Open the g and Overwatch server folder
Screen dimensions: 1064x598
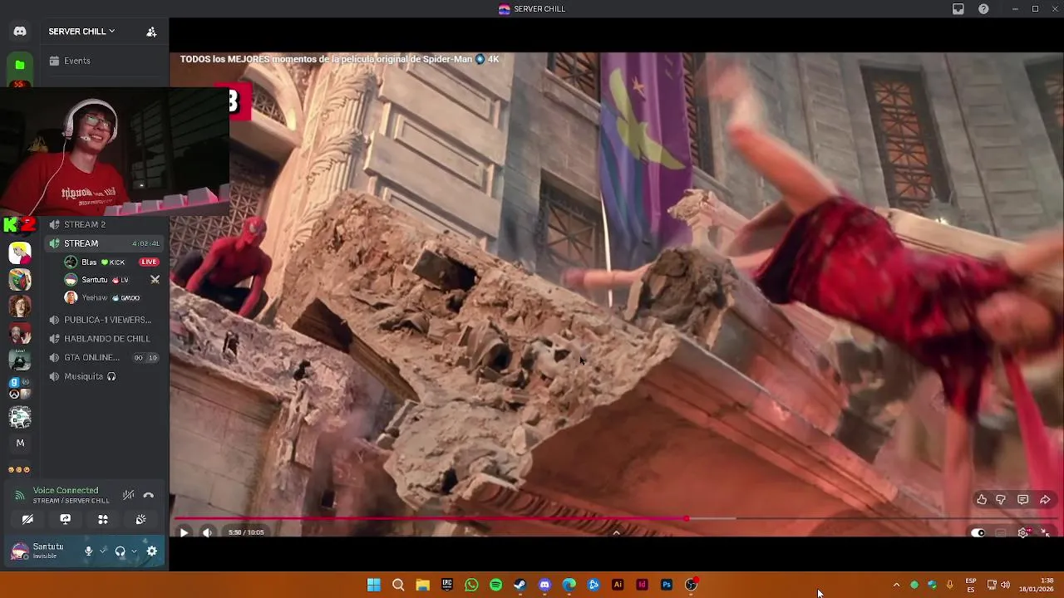coord(20,389)
